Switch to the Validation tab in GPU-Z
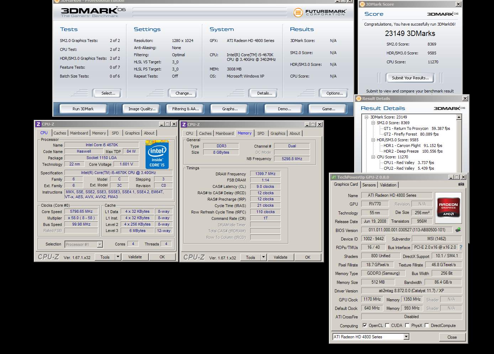 [388, 185]
